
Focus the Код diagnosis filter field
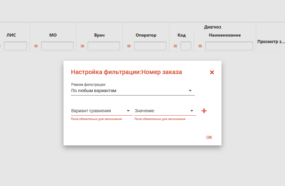pos(186,46)
